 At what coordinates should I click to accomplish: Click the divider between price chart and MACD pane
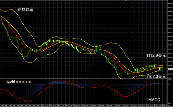tap(84, 79)
